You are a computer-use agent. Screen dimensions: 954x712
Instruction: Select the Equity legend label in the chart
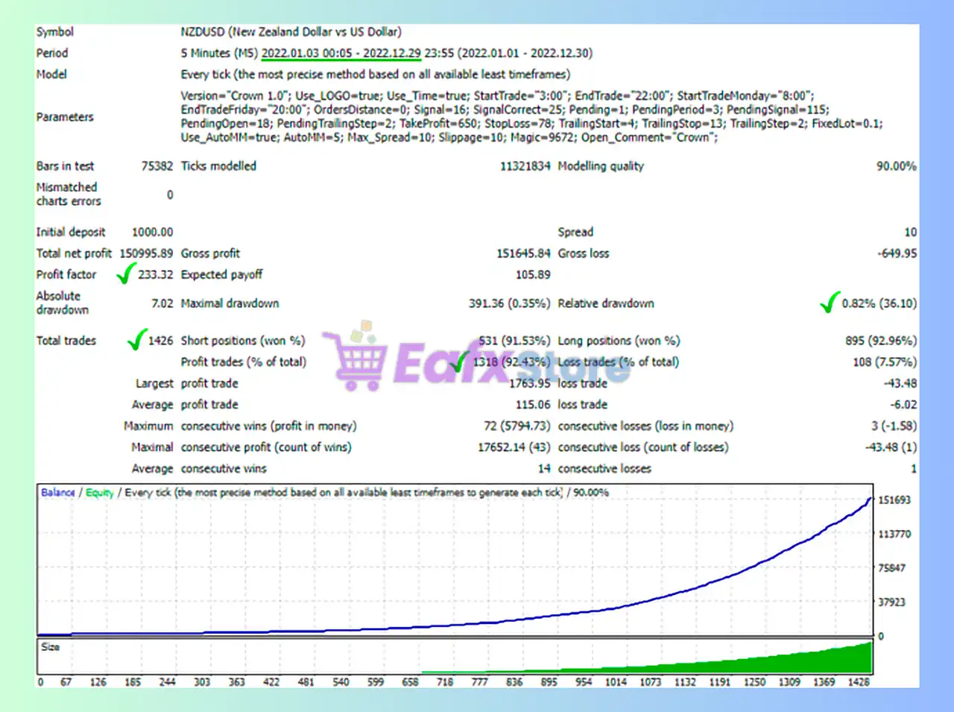pos(99,492)
